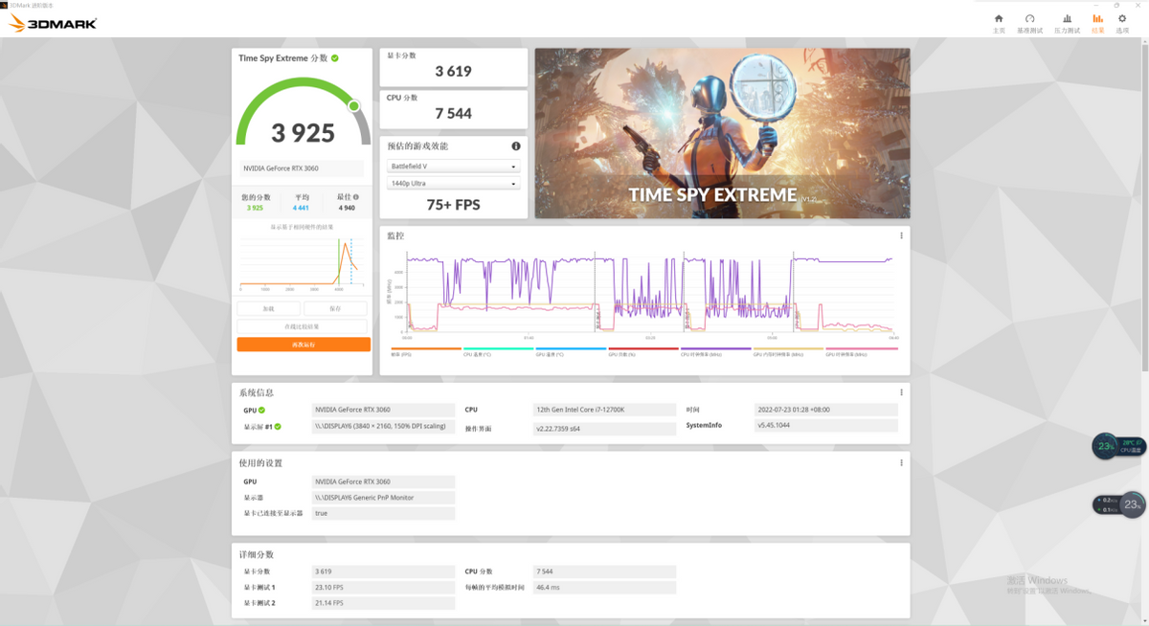The height and width of the screenshot is (626, 1149).
Task: Click the info icon beside best score (最佳)
Action: click(356, 197)
